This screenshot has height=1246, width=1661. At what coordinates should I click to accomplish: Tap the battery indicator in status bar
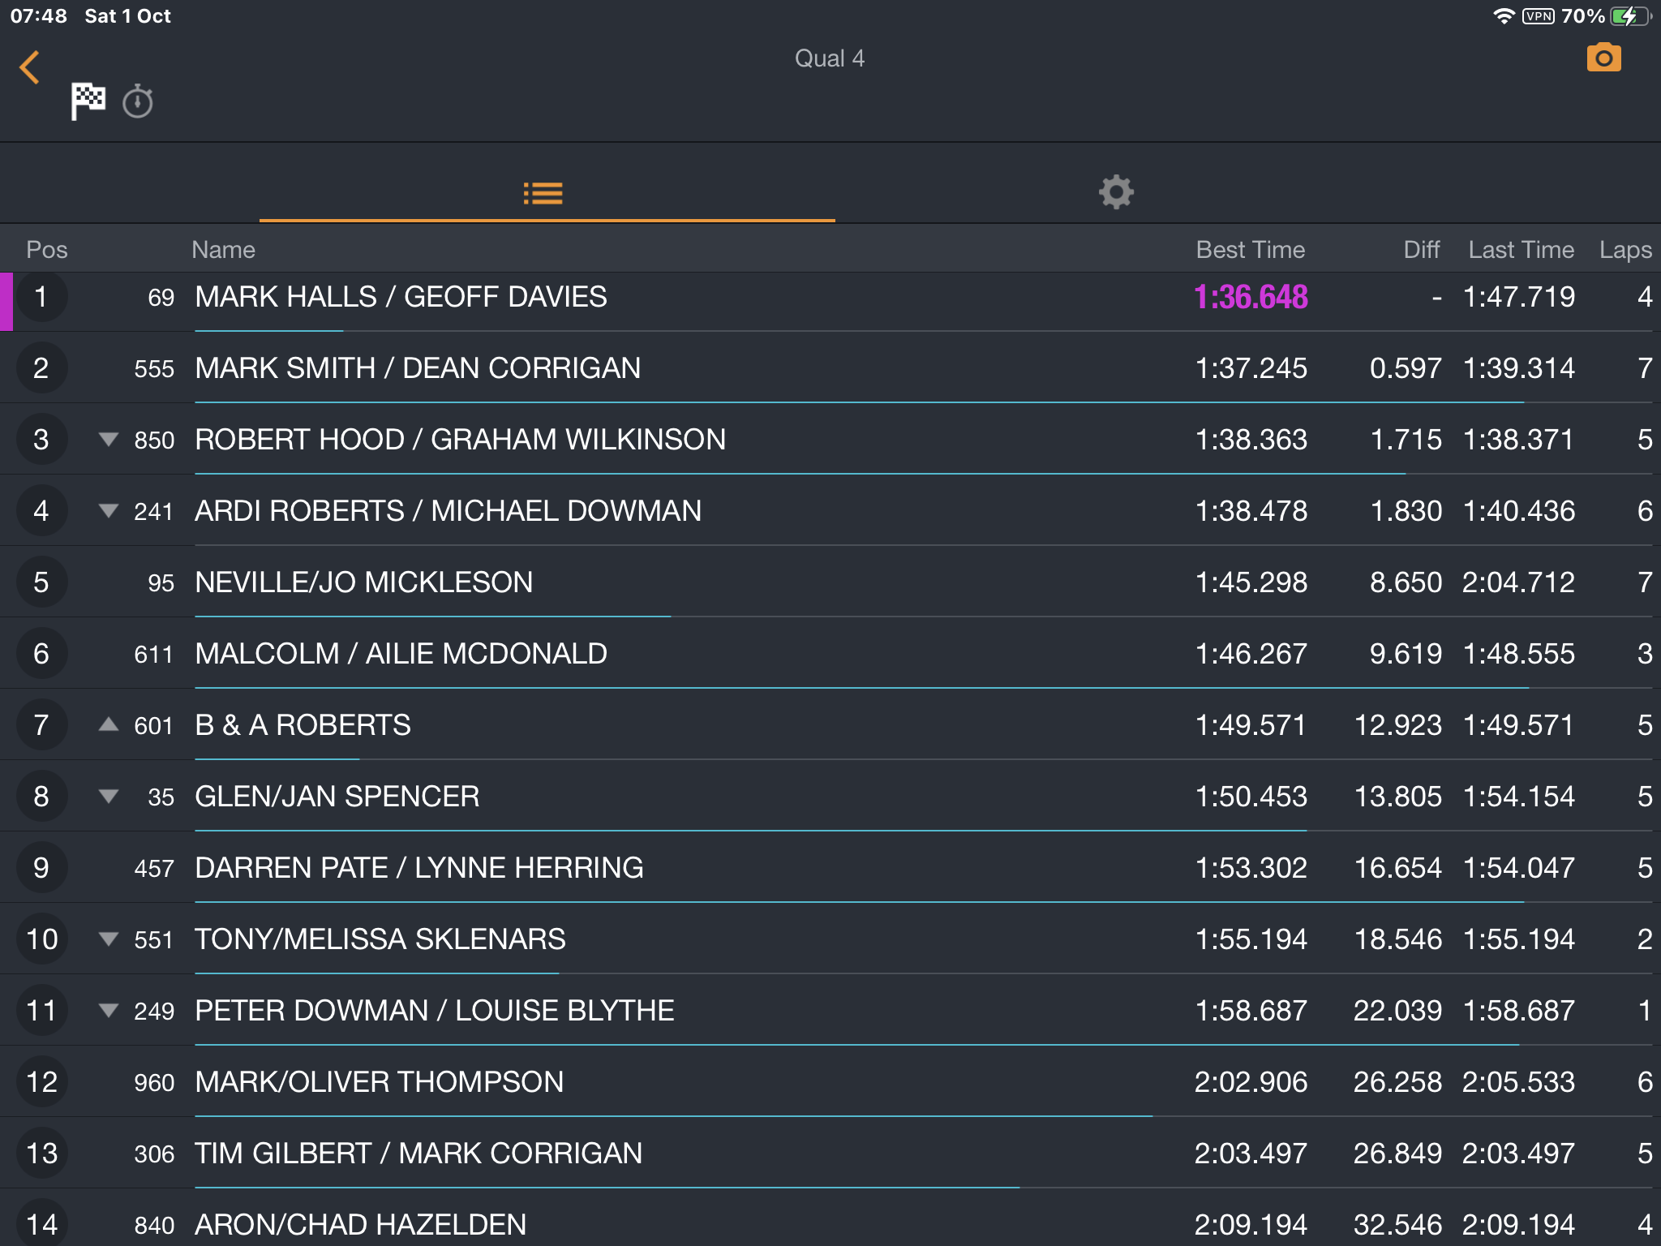[x=1630, y=16]
